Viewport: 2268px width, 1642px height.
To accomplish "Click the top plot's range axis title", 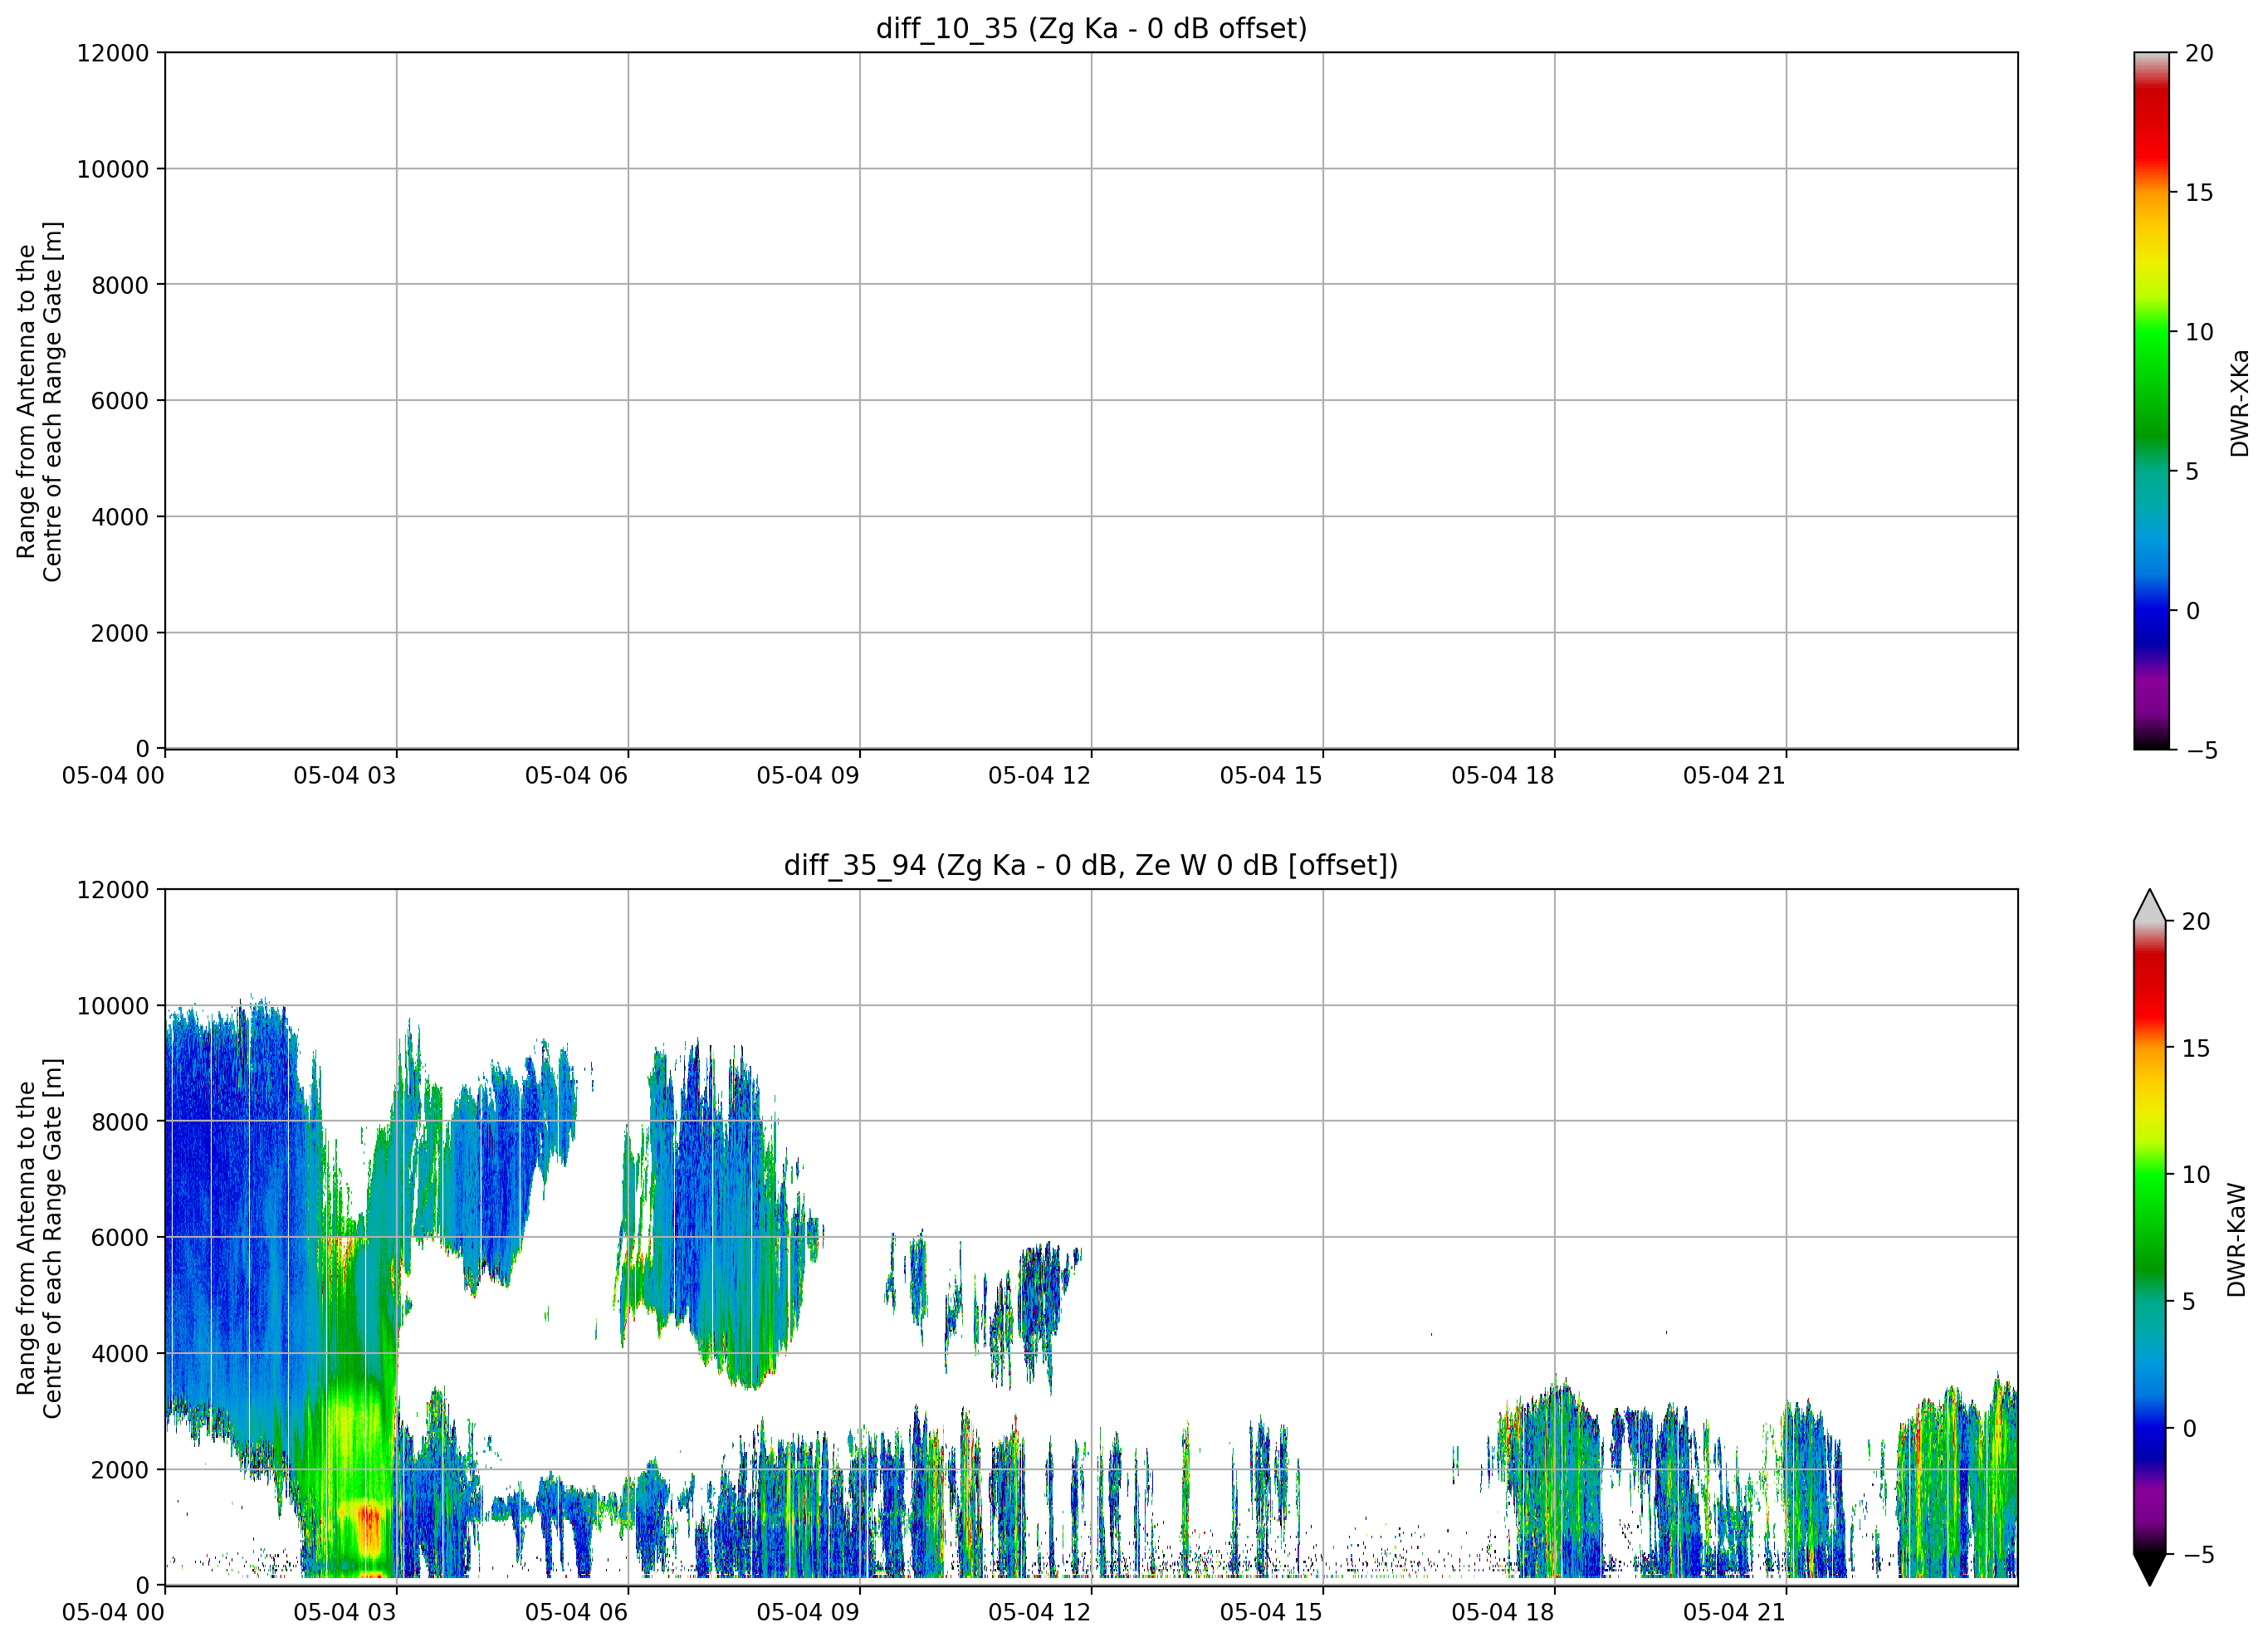I will point(39,402).
